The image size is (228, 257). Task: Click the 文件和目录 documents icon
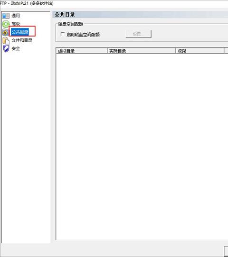6,40
